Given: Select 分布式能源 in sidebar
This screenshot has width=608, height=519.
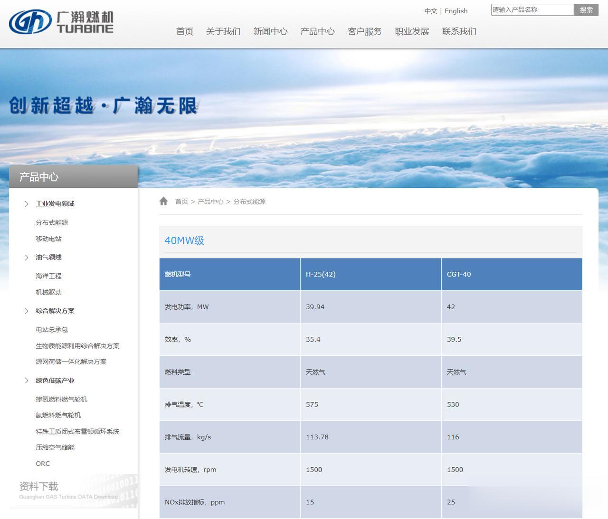Looking at the screenshot, I should point(52,222).
